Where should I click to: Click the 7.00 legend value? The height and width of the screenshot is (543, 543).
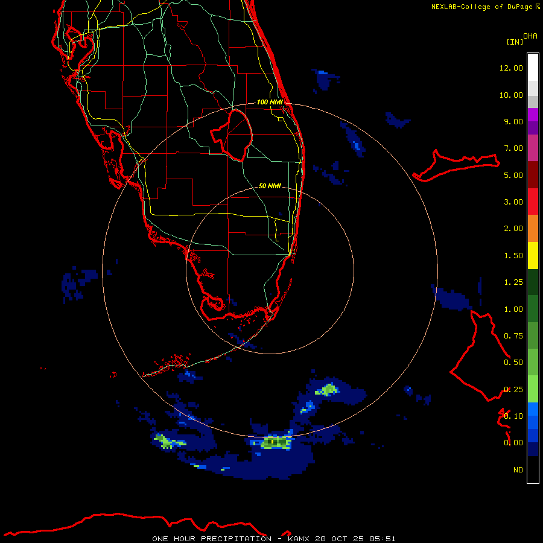[513, 148]
